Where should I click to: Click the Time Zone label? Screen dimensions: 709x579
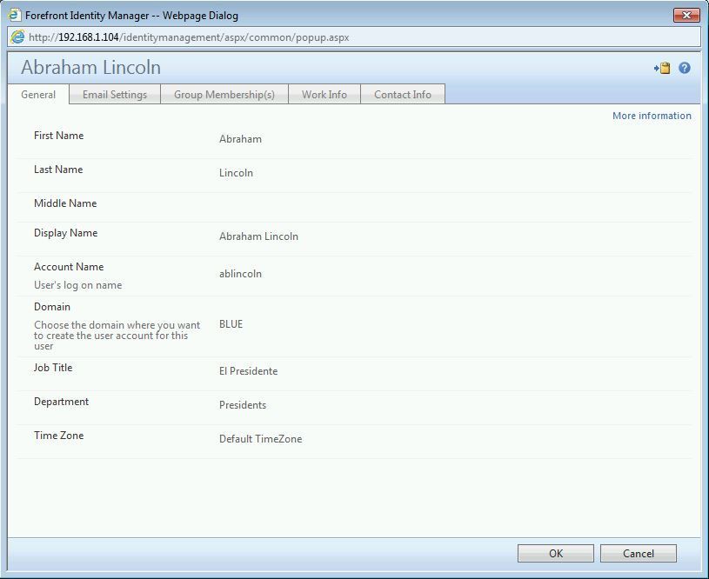pyautogui.click(x=59, y=436)
